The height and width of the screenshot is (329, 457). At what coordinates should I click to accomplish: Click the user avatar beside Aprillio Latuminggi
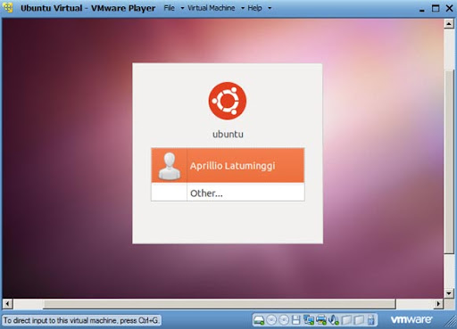point(170,167)
